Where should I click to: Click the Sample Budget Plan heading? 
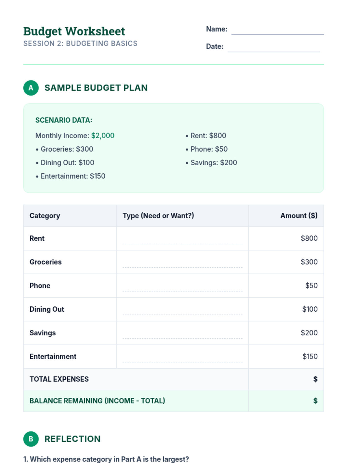(96, 88)
